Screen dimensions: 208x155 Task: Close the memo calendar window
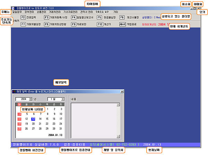(122, 92)
